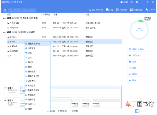The height and width of the screenshot is (115, 157).
Task: Click 创建启动盘 in the top toolbar
Action: tap(136, 10)
